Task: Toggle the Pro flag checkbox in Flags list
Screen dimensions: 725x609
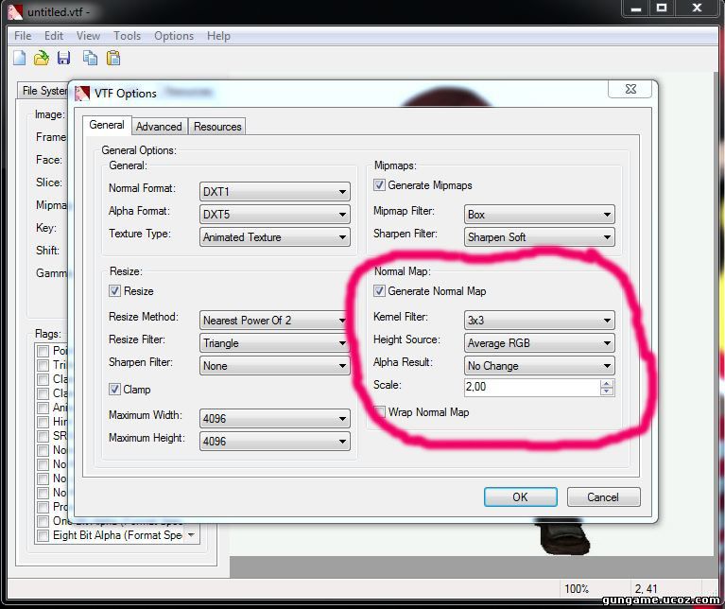Action: click(x=43, y=507)
